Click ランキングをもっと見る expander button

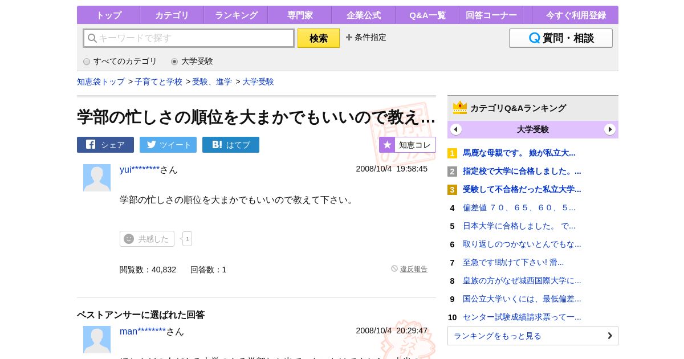[533, 336]
